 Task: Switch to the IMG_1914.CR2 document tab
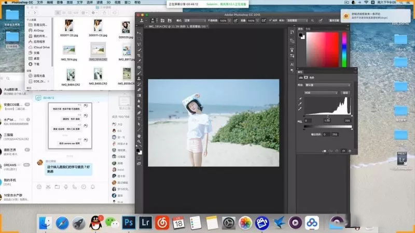tap(177, 26)
